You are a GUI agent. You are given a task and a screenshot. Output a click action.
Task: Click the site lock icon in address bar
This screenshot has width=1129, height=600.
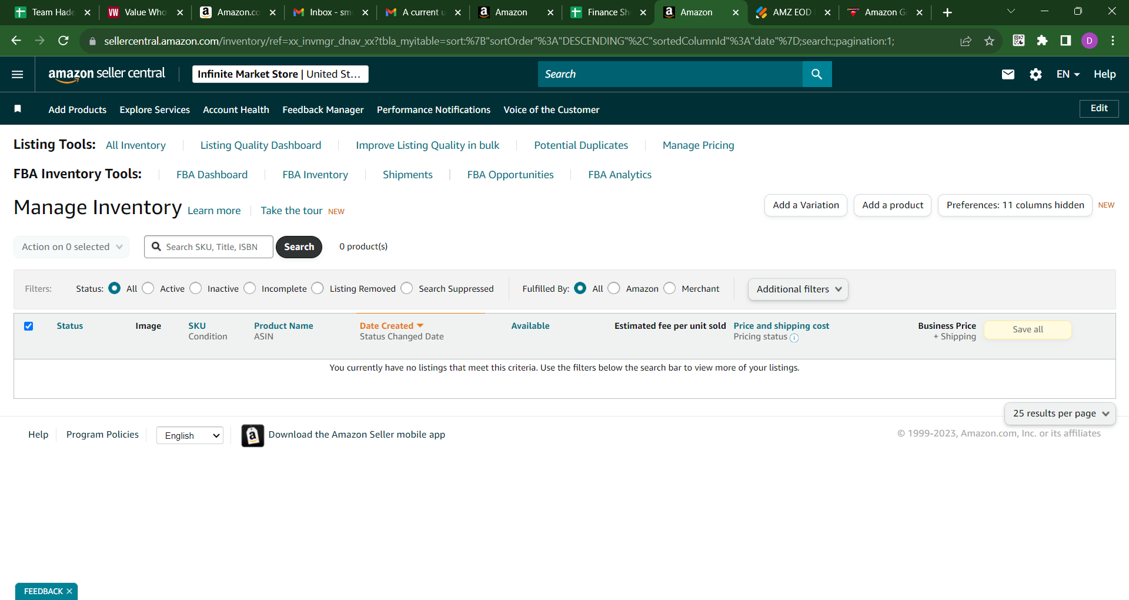[92, 41]
